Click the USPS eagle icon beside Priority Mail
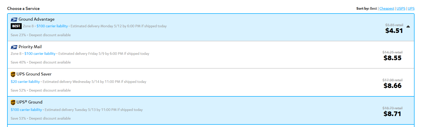 pyautogui.click(x=14, y=47)
